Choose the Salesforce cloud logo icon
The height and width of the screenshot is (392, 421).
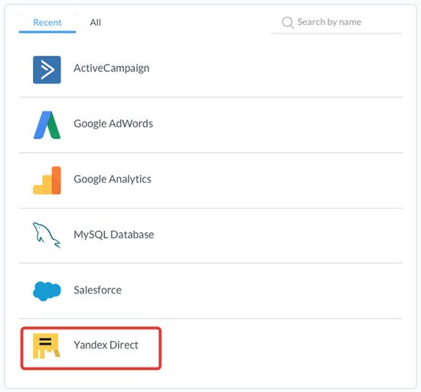(x=47, y=291)
